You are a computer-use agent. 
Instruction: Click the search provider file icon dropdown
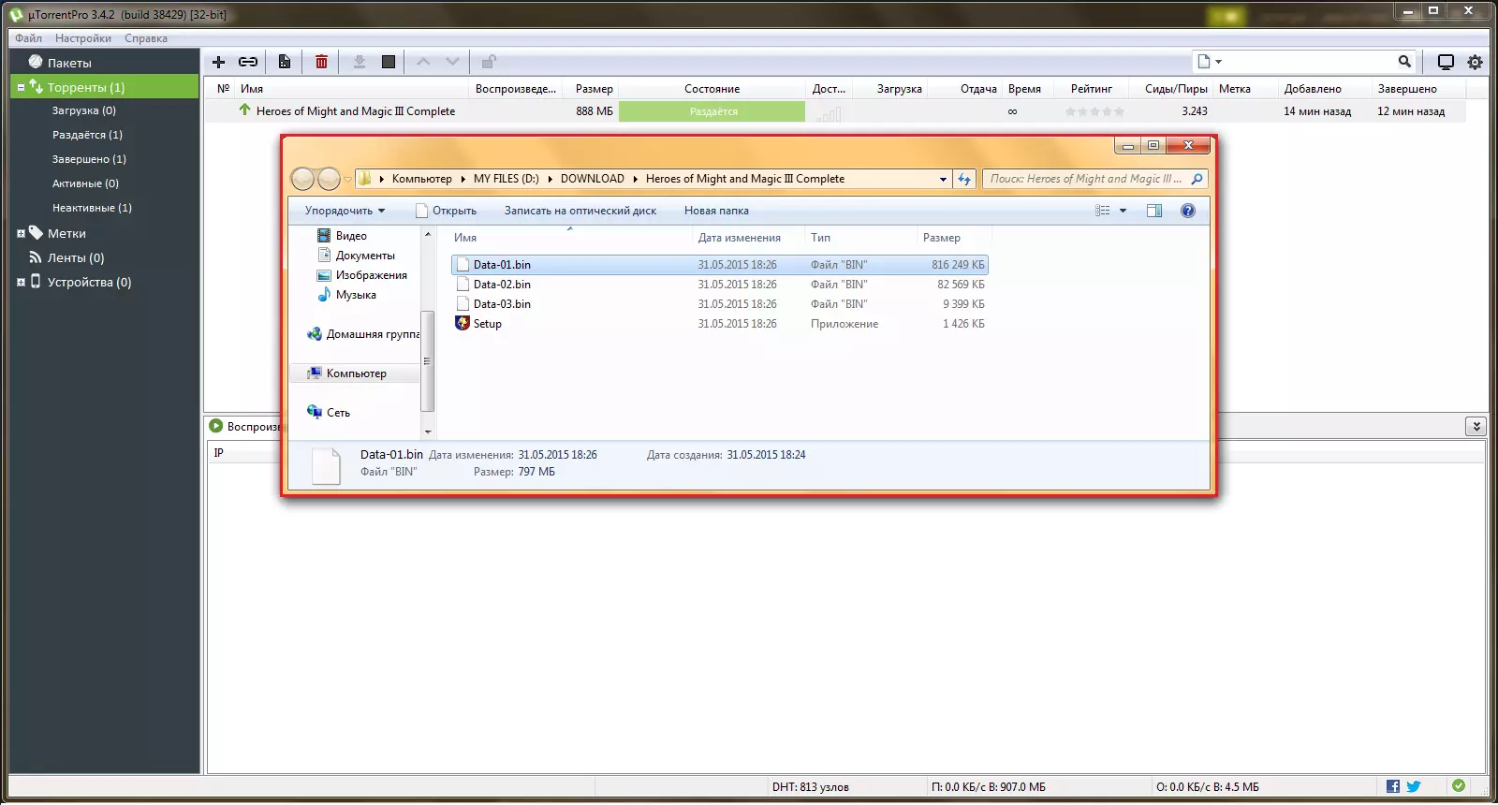pyautogui.click(x=1210, y=61)
